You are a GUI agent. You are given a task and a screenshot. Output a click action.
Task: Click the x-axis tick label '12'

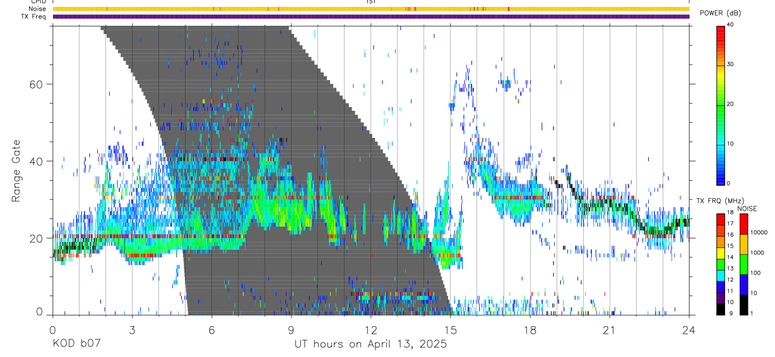[370, 329]
